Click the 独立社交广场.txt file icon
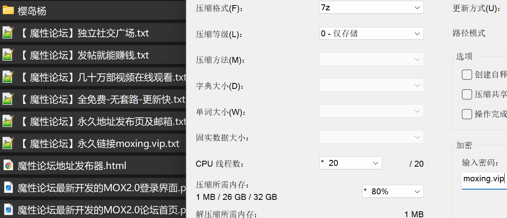The height and width of the screenshot is (218, 507). tap(8, 33)
